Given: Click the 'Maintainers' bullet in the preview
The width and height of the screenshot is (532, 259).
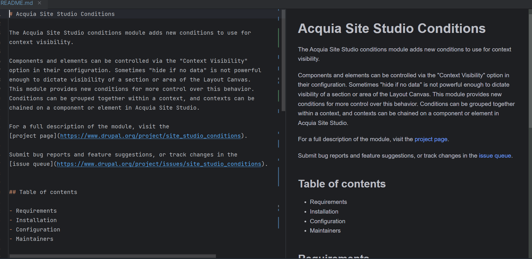Looking at the screenshot, I should click(x=325, y=230).
